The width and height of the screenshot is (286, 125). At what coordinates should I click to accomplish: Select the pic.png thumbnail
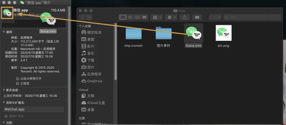(224, 33)
